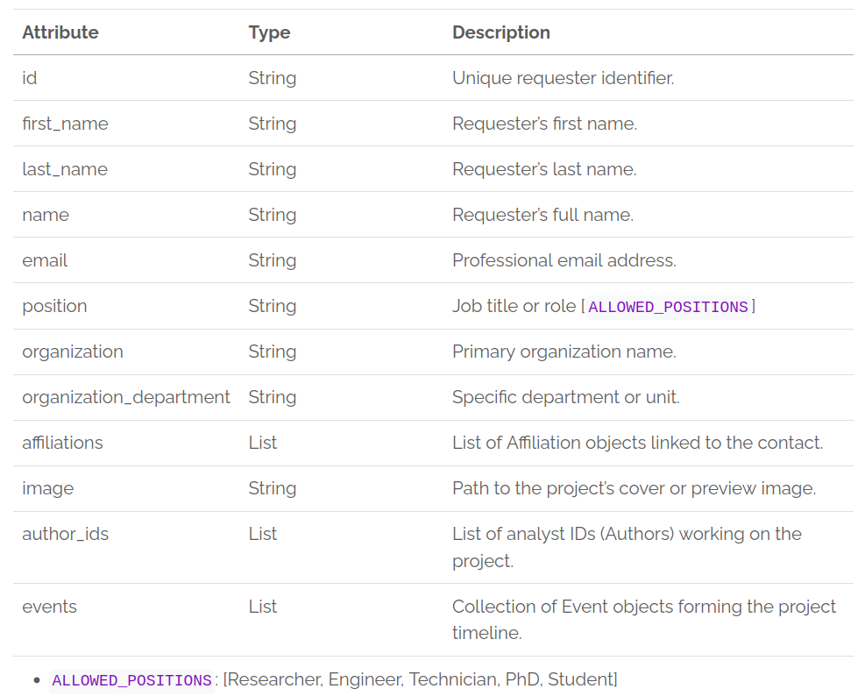Click the last_name attribute name
Viewport: 865px width, 696px height.
[x=65, y=169]
